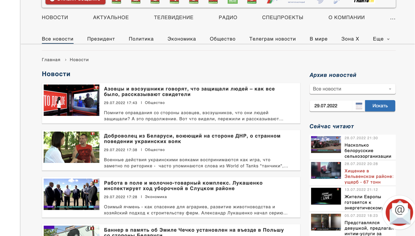The image size is (415, 236).
Task: Open СПЕЦПРОЕКТЫ in main navigation
Action: 283,17
